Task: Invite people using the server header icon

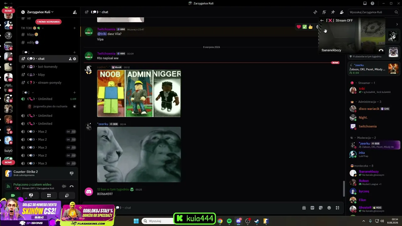Action: (x=75, y=12)
